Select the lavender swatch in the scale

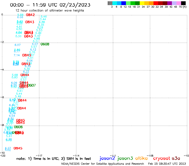(x=174, y=3)
